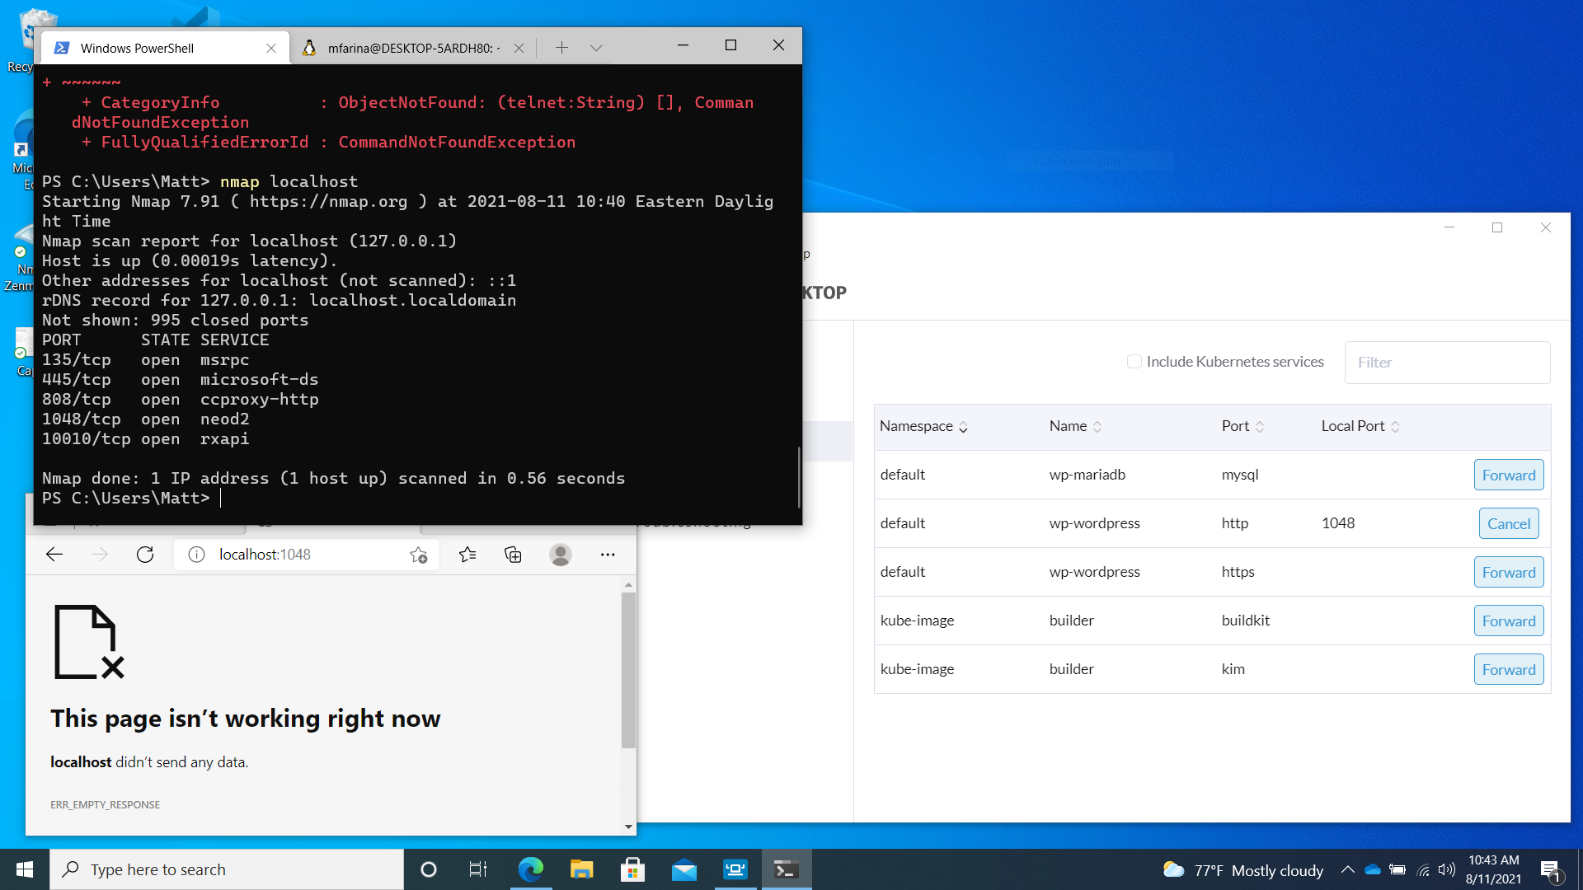The image size is (1583, 890).
Task: Click the browser refresh icon
Action: [145, 555]
